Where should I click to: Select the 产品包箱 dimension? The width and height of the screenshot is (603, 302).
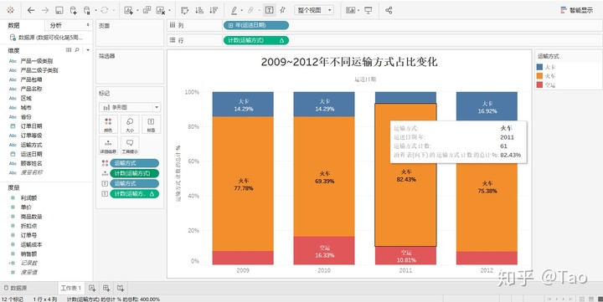click(31, 79)
